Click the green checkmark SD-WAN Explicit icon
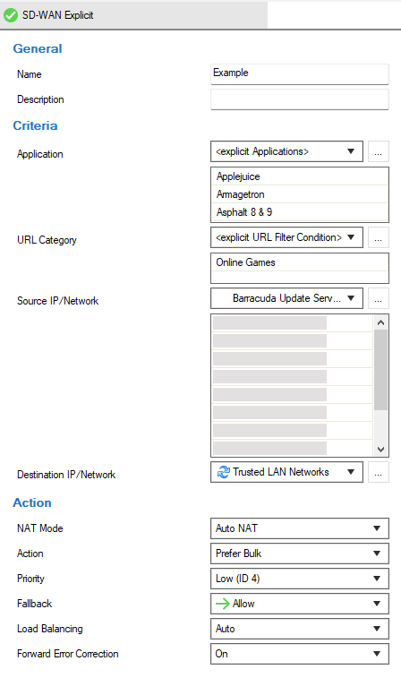 click(x=11, y=15)
